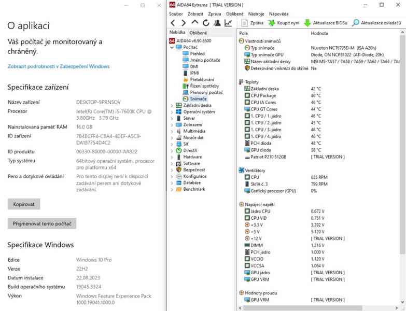Open the Oblíbené menu in the menu bar

click(234, 14)
